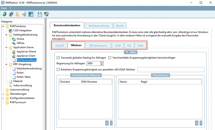
Task: Open the Datei database tab
Action: tap(140, 46)
